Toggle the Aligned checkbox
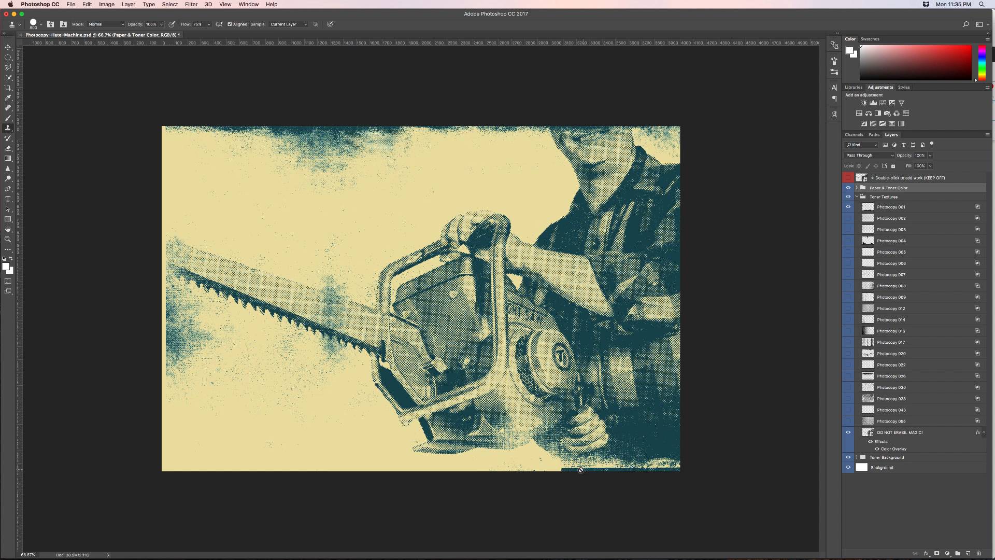Image resolution: width=995 pixels, height=560 pixels. coord(230,24)
